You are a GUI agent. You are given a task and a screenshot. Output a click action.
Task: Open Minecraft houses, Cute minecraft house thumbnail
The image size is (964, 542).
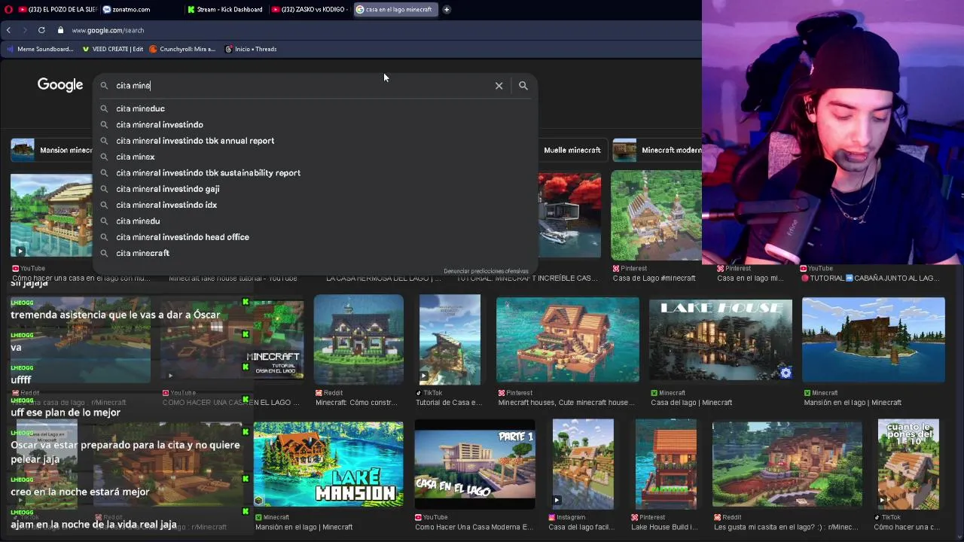567,340
